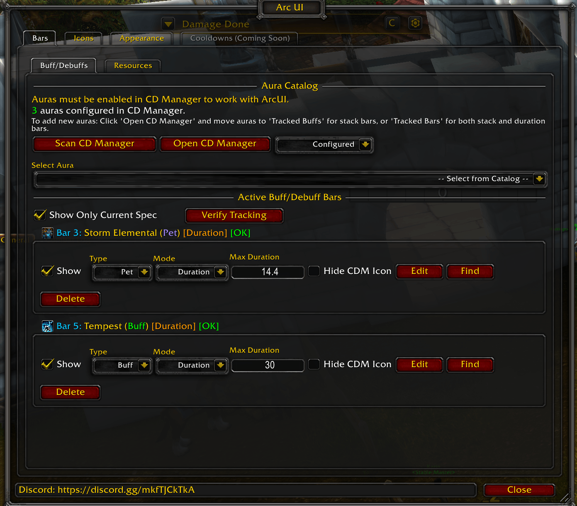Image resolution: width=577 pixels, height=506 pixels.
Task: Enable Hide CDM Icon for Tempest bar
Action: pos(314,364)
